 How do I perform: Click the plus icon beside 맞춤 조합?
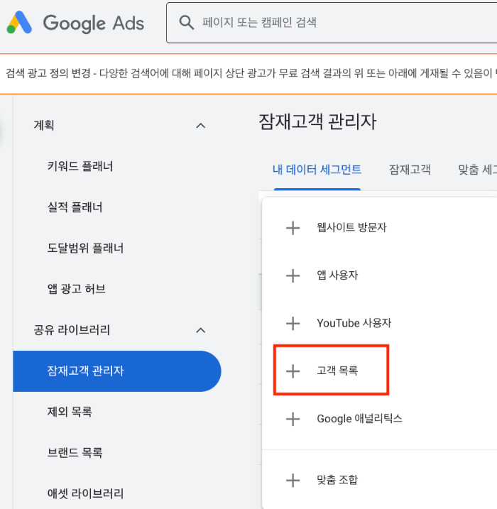(293, 480)
